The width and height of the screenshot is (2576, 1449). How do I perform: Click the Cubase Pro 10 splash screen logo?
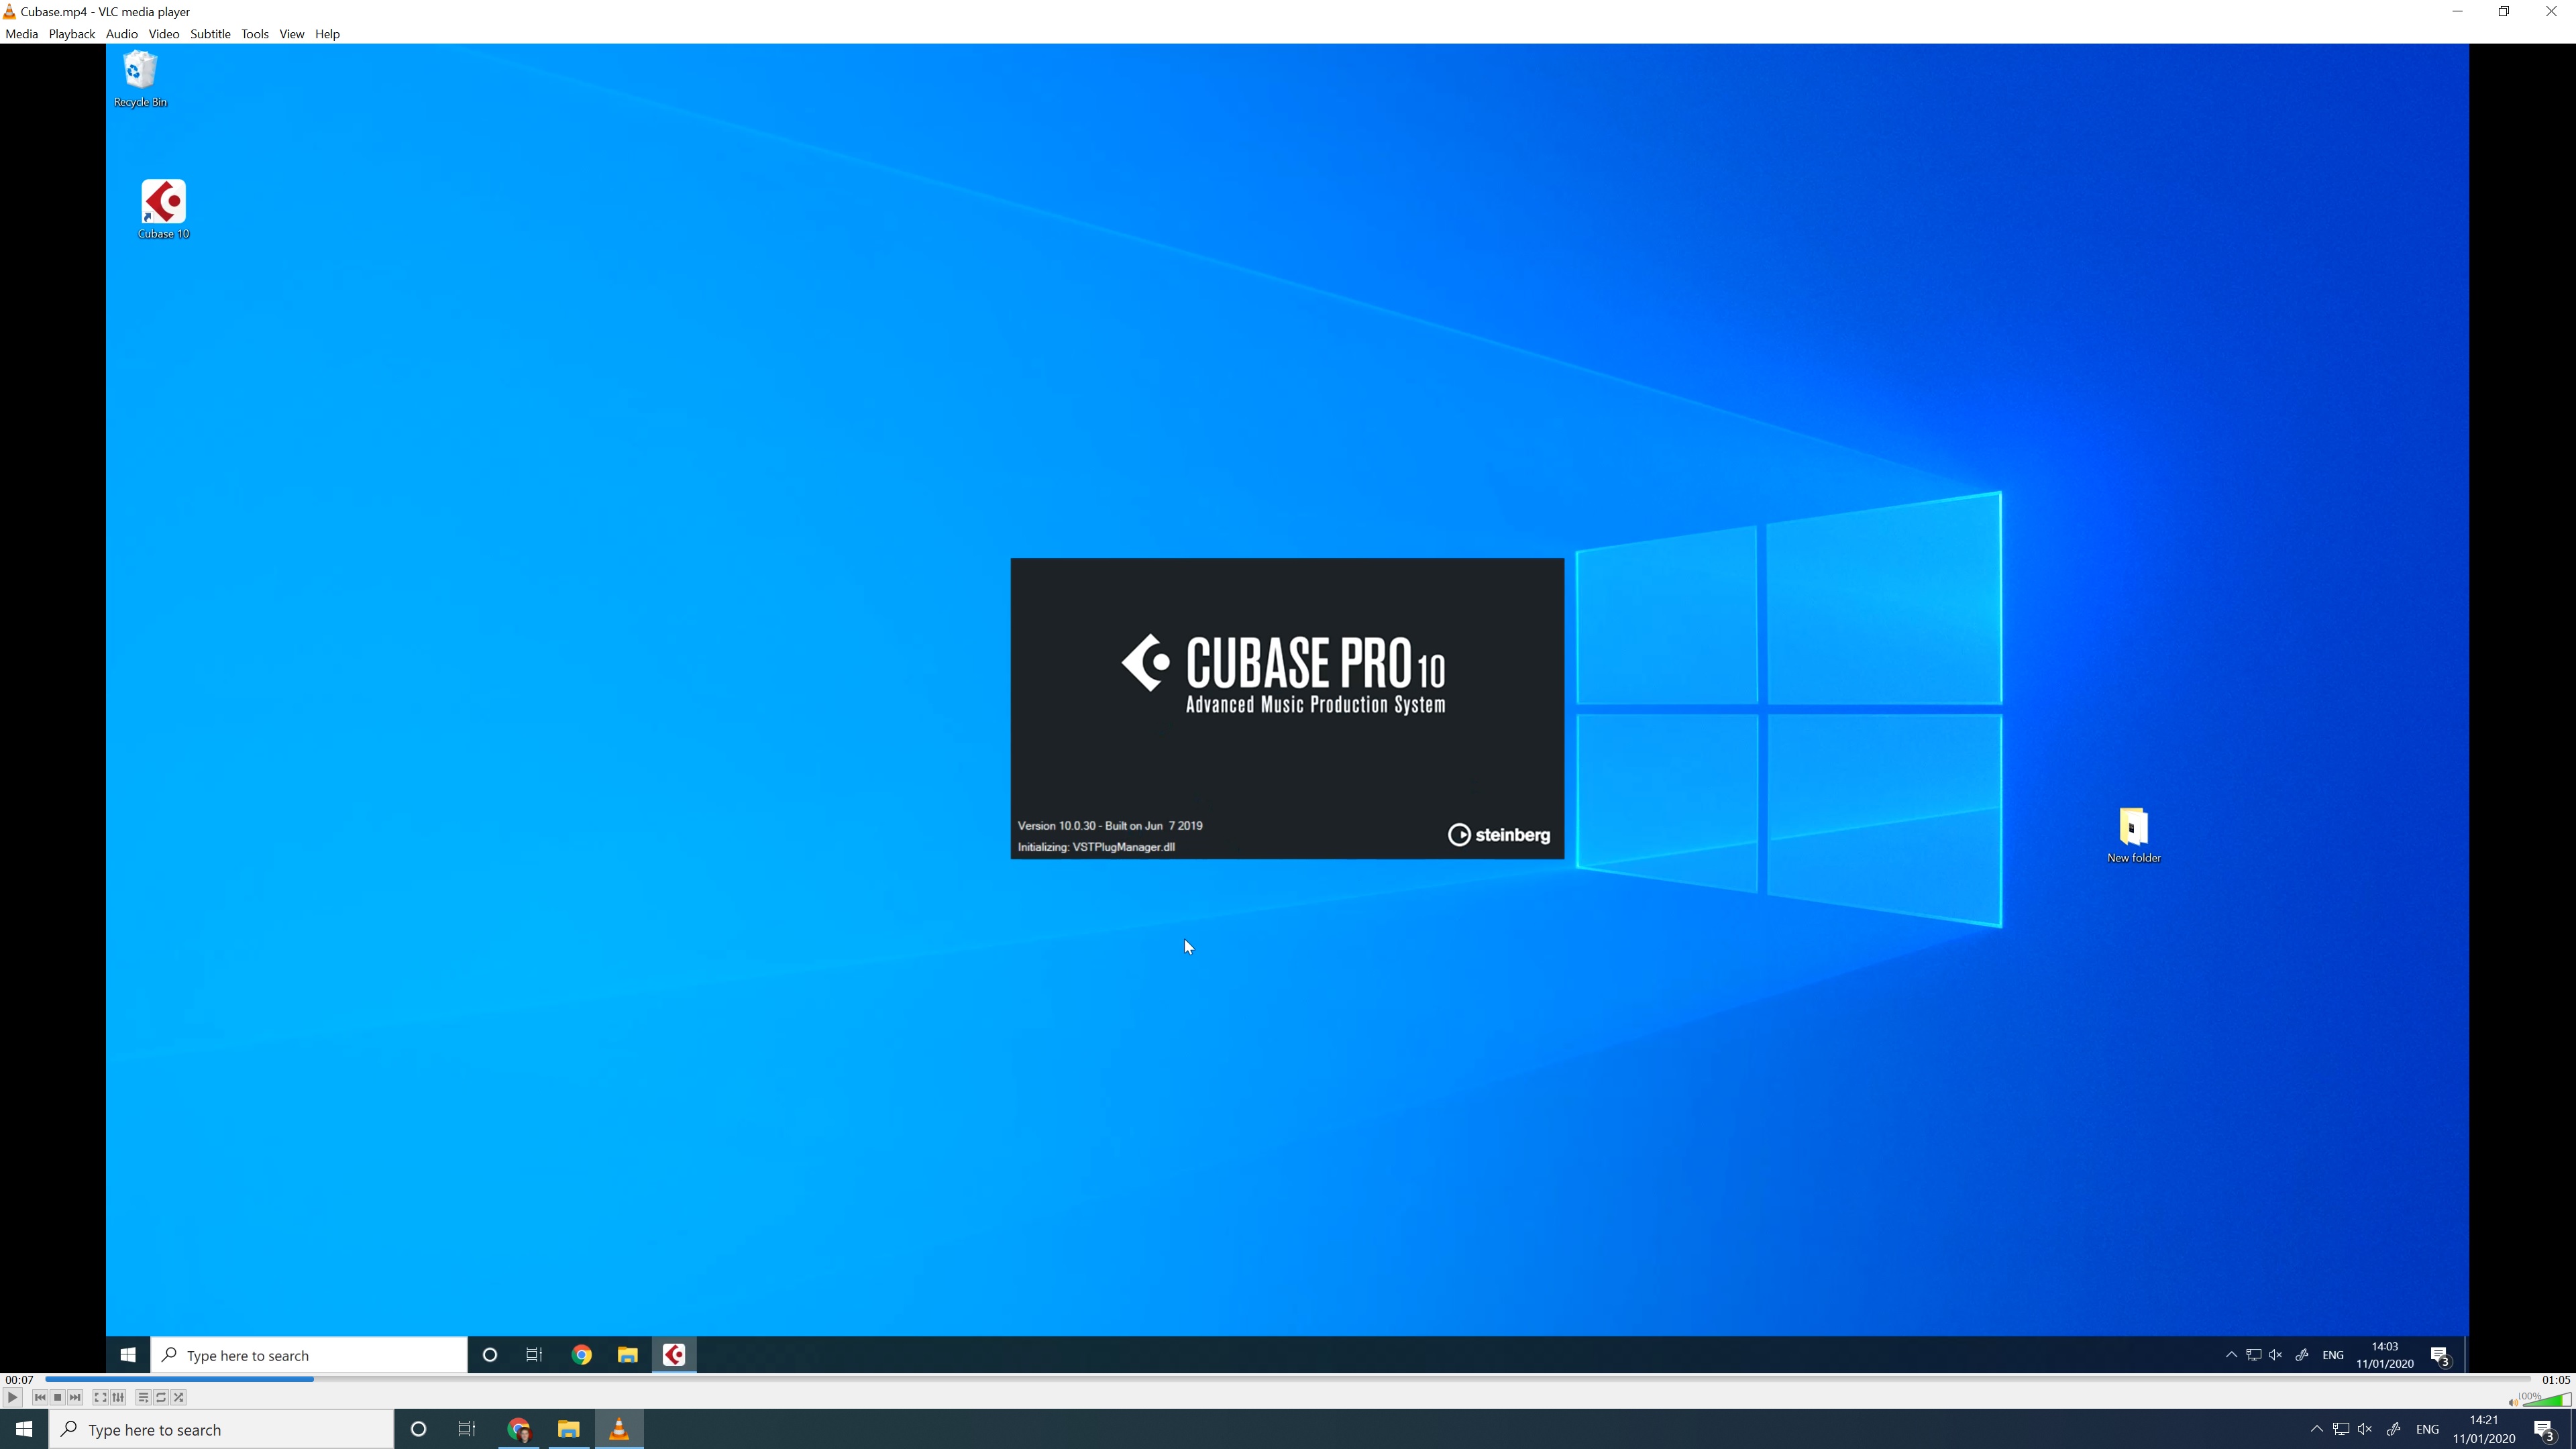[1283, 675]
